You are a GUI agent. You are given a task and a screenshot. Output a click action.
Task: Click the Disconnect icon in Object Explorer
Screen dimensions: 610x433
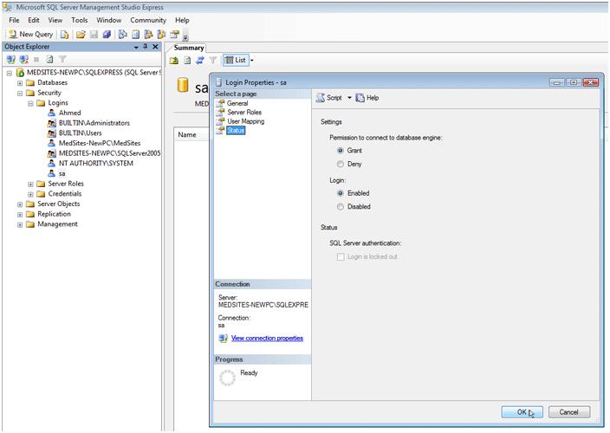pyautogui.click(x=23, y=60)
